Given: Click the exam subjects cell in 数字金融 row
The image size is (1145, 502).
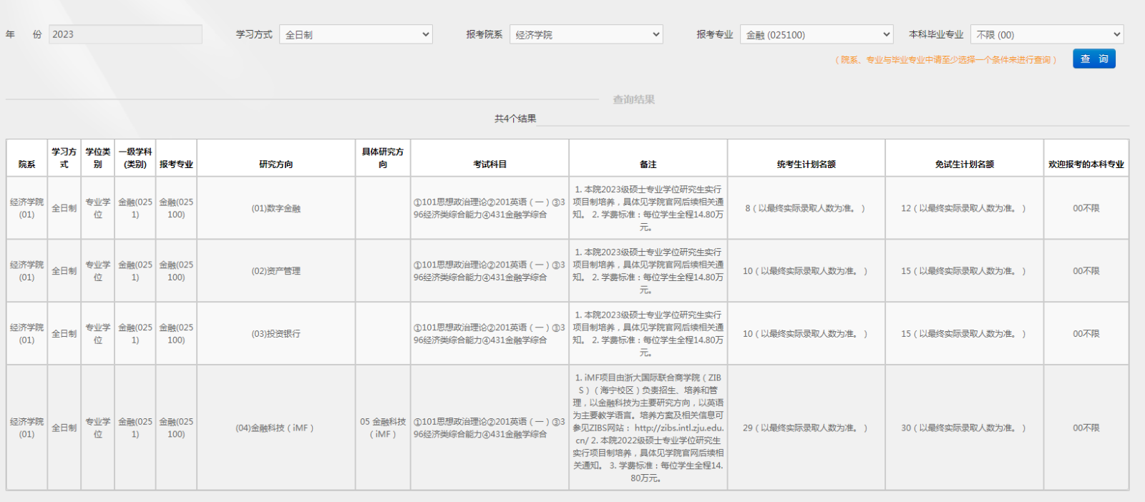Looking at the screenshot, I should [489, 208].
